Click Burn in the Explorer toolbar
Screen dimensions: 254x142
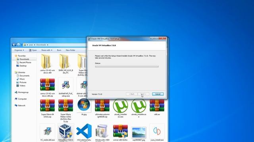tap(59, 50)
